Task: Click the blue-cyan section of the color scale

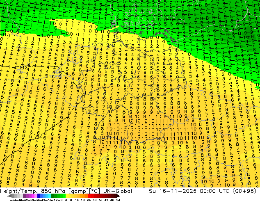Action: click(44, 196)
